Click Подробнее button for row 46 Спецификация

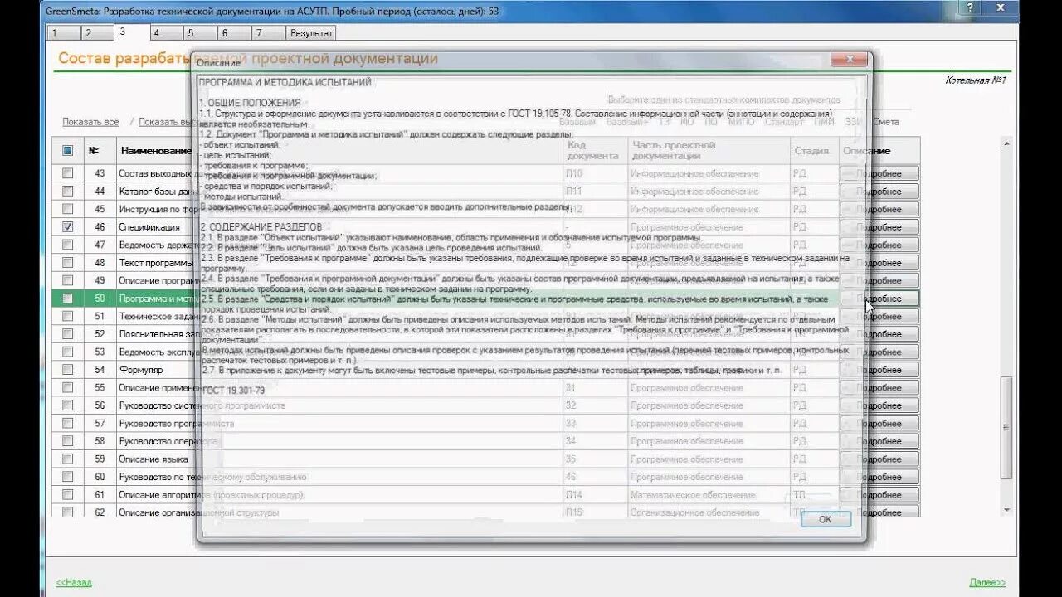click(879, 227)
